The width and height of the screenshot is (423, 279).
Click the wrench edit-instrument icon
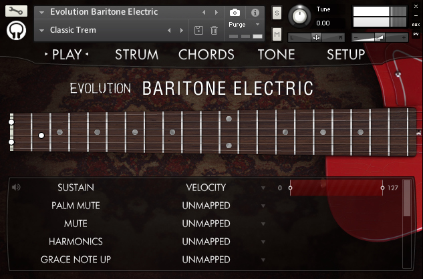coord(17,11)
